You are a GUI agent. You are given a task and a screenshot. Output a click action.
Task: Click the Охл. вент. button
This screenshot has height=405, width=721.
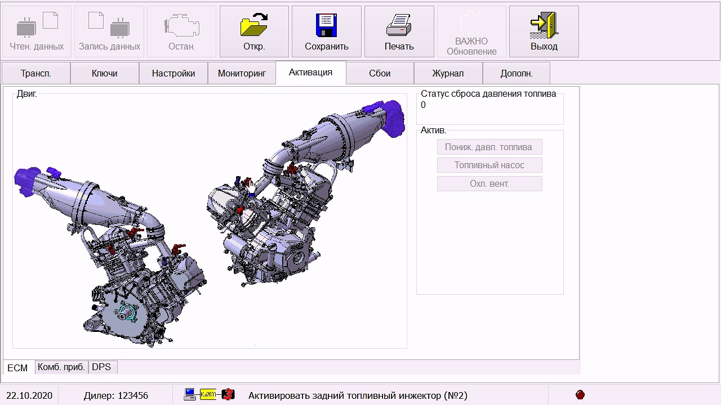[x=489, y=183]
